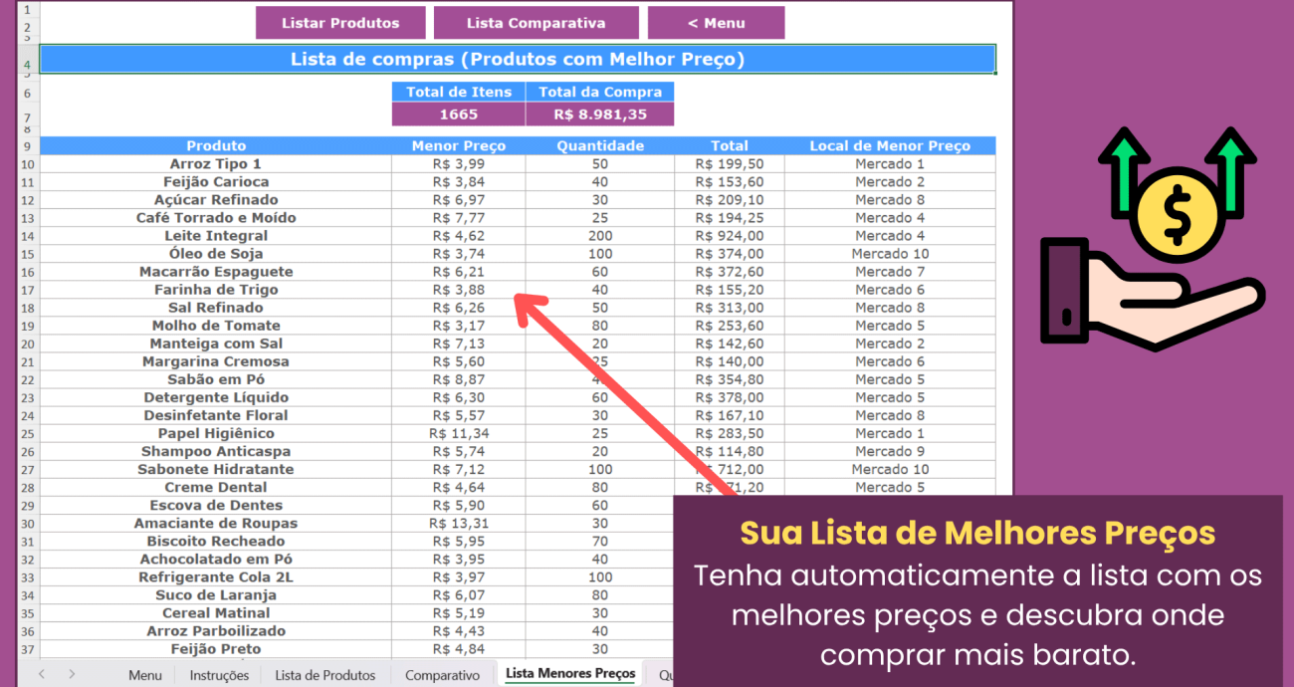Click the Listar Produtos button
Viewport: 1294px width, 687px height.
[x=340, y=21]
